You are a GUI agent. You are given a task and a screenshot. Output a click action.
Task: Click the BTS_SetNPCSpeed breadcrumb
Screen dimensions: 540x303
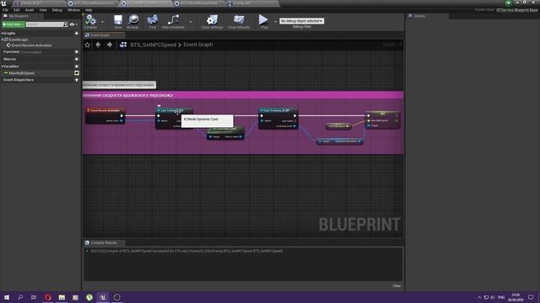pyautogui.click(x=154, y=45)
